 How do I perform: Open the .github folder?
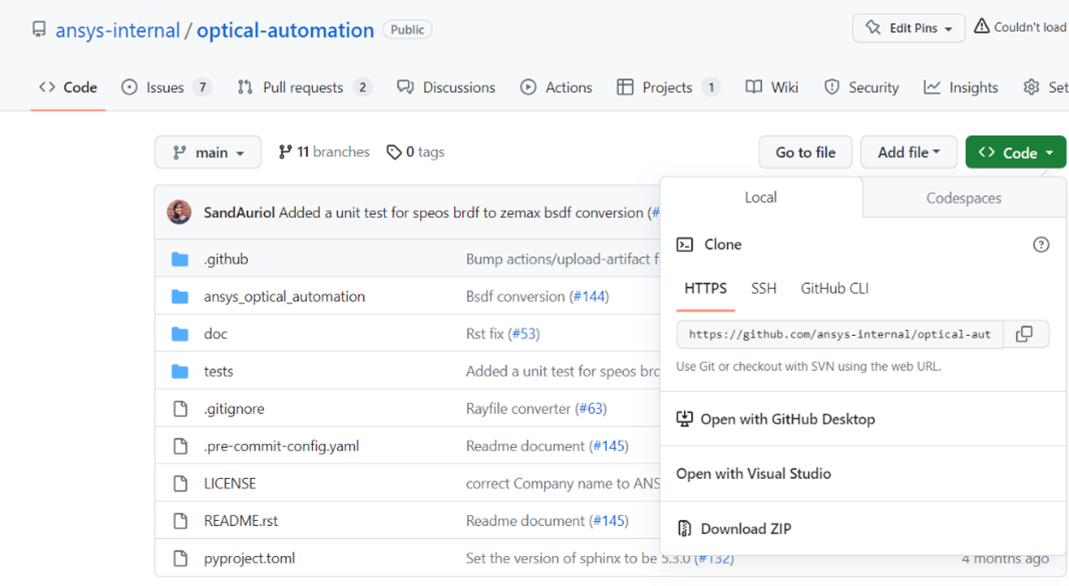pos(226,259)
